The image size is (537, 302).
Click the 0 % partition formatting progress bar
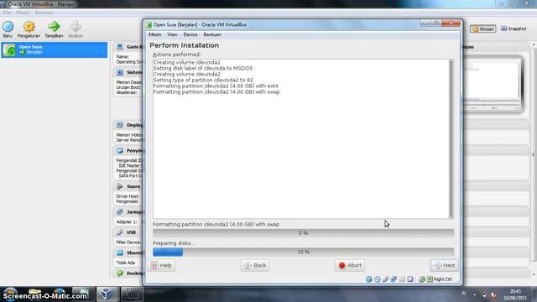[304, 233]
